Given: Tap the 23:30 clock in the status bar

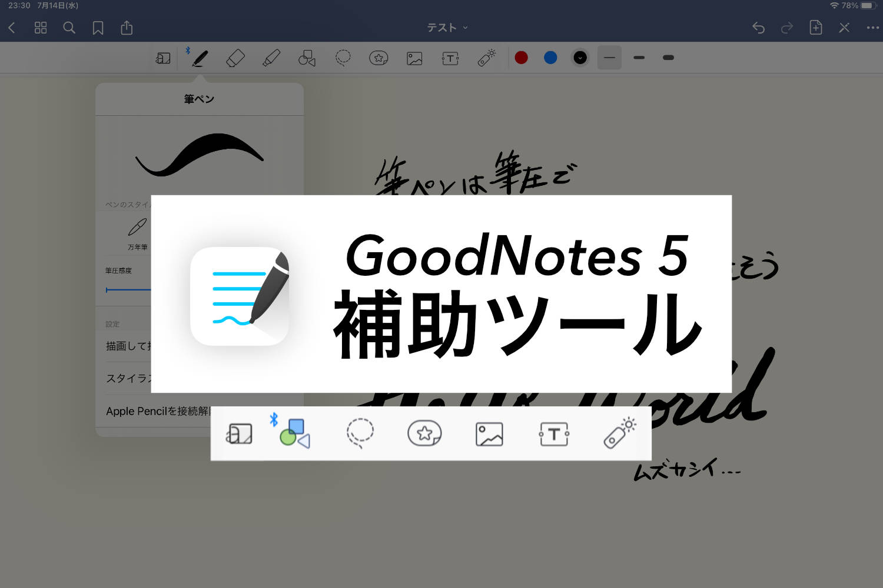Looking at the screenshot, I should 19,5.
